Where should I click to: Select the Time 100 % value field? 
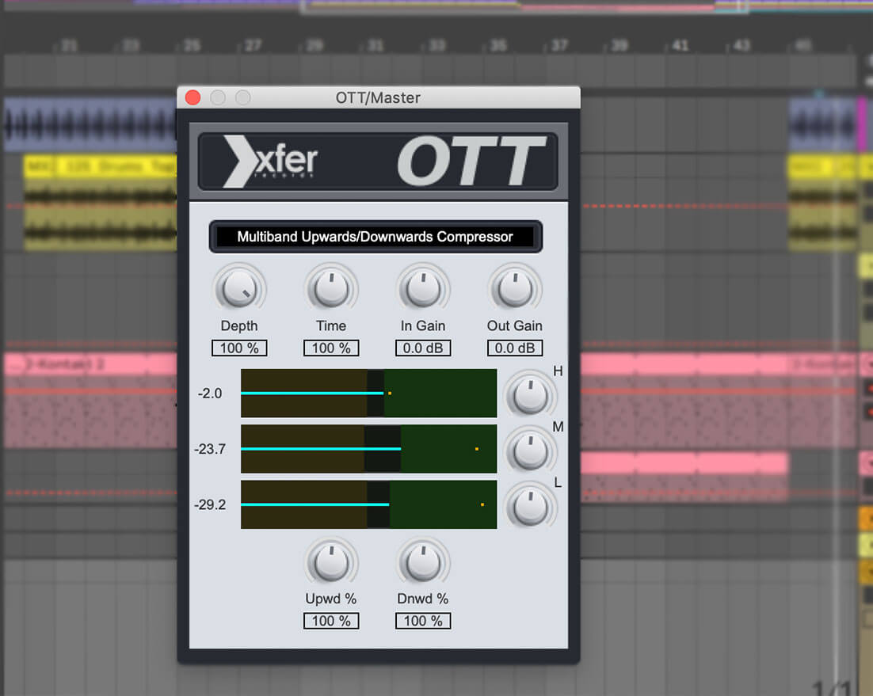click(331, 348)
